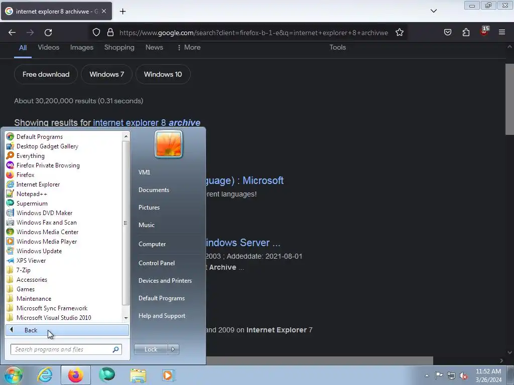Image resolution: width=514 pixels, height=385 pixels.
Task: Click the Windows Start orb button
Action: pos(13,375)
